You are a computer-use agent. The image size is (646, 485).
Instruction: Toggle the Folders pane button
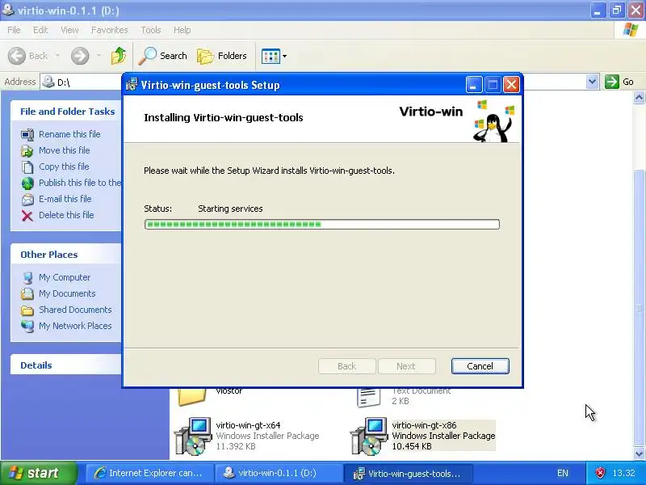pos(222,56)
